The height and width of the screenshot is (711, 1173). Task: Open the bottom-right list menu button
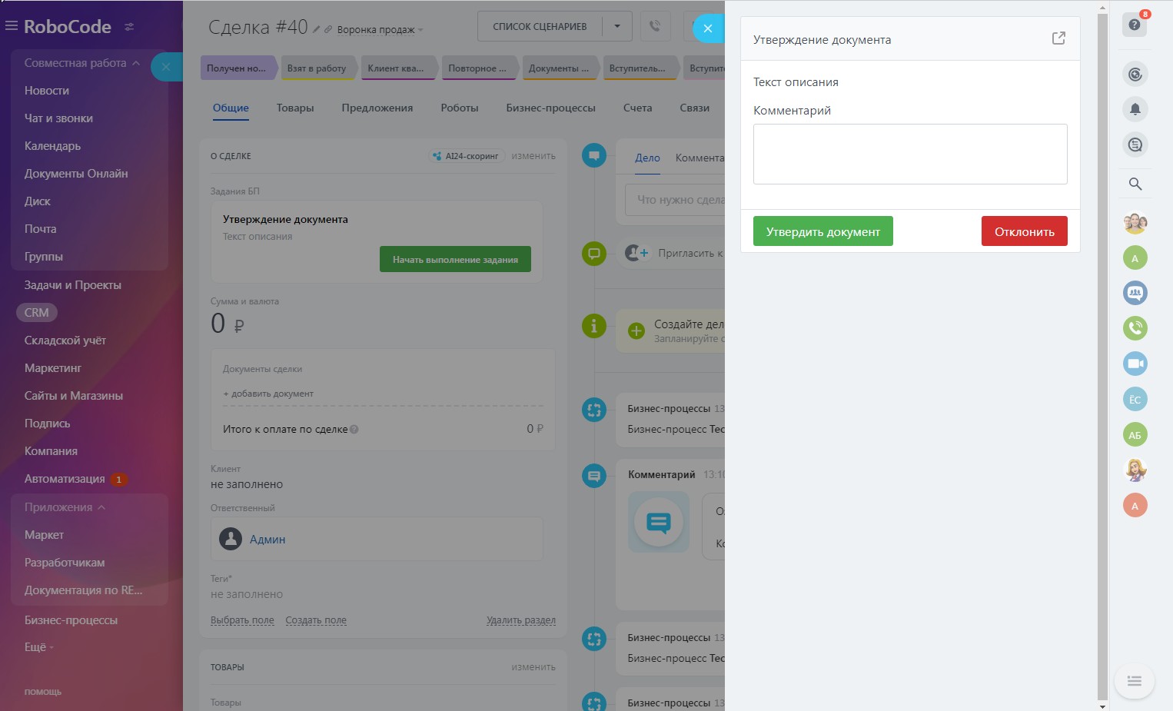[x=1134, y=681]
